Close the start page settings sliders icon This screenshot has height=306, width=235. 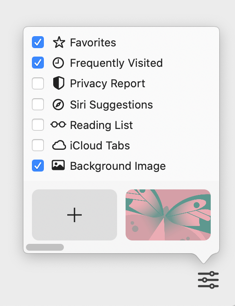pyautogui.click(x=208, y=280)
